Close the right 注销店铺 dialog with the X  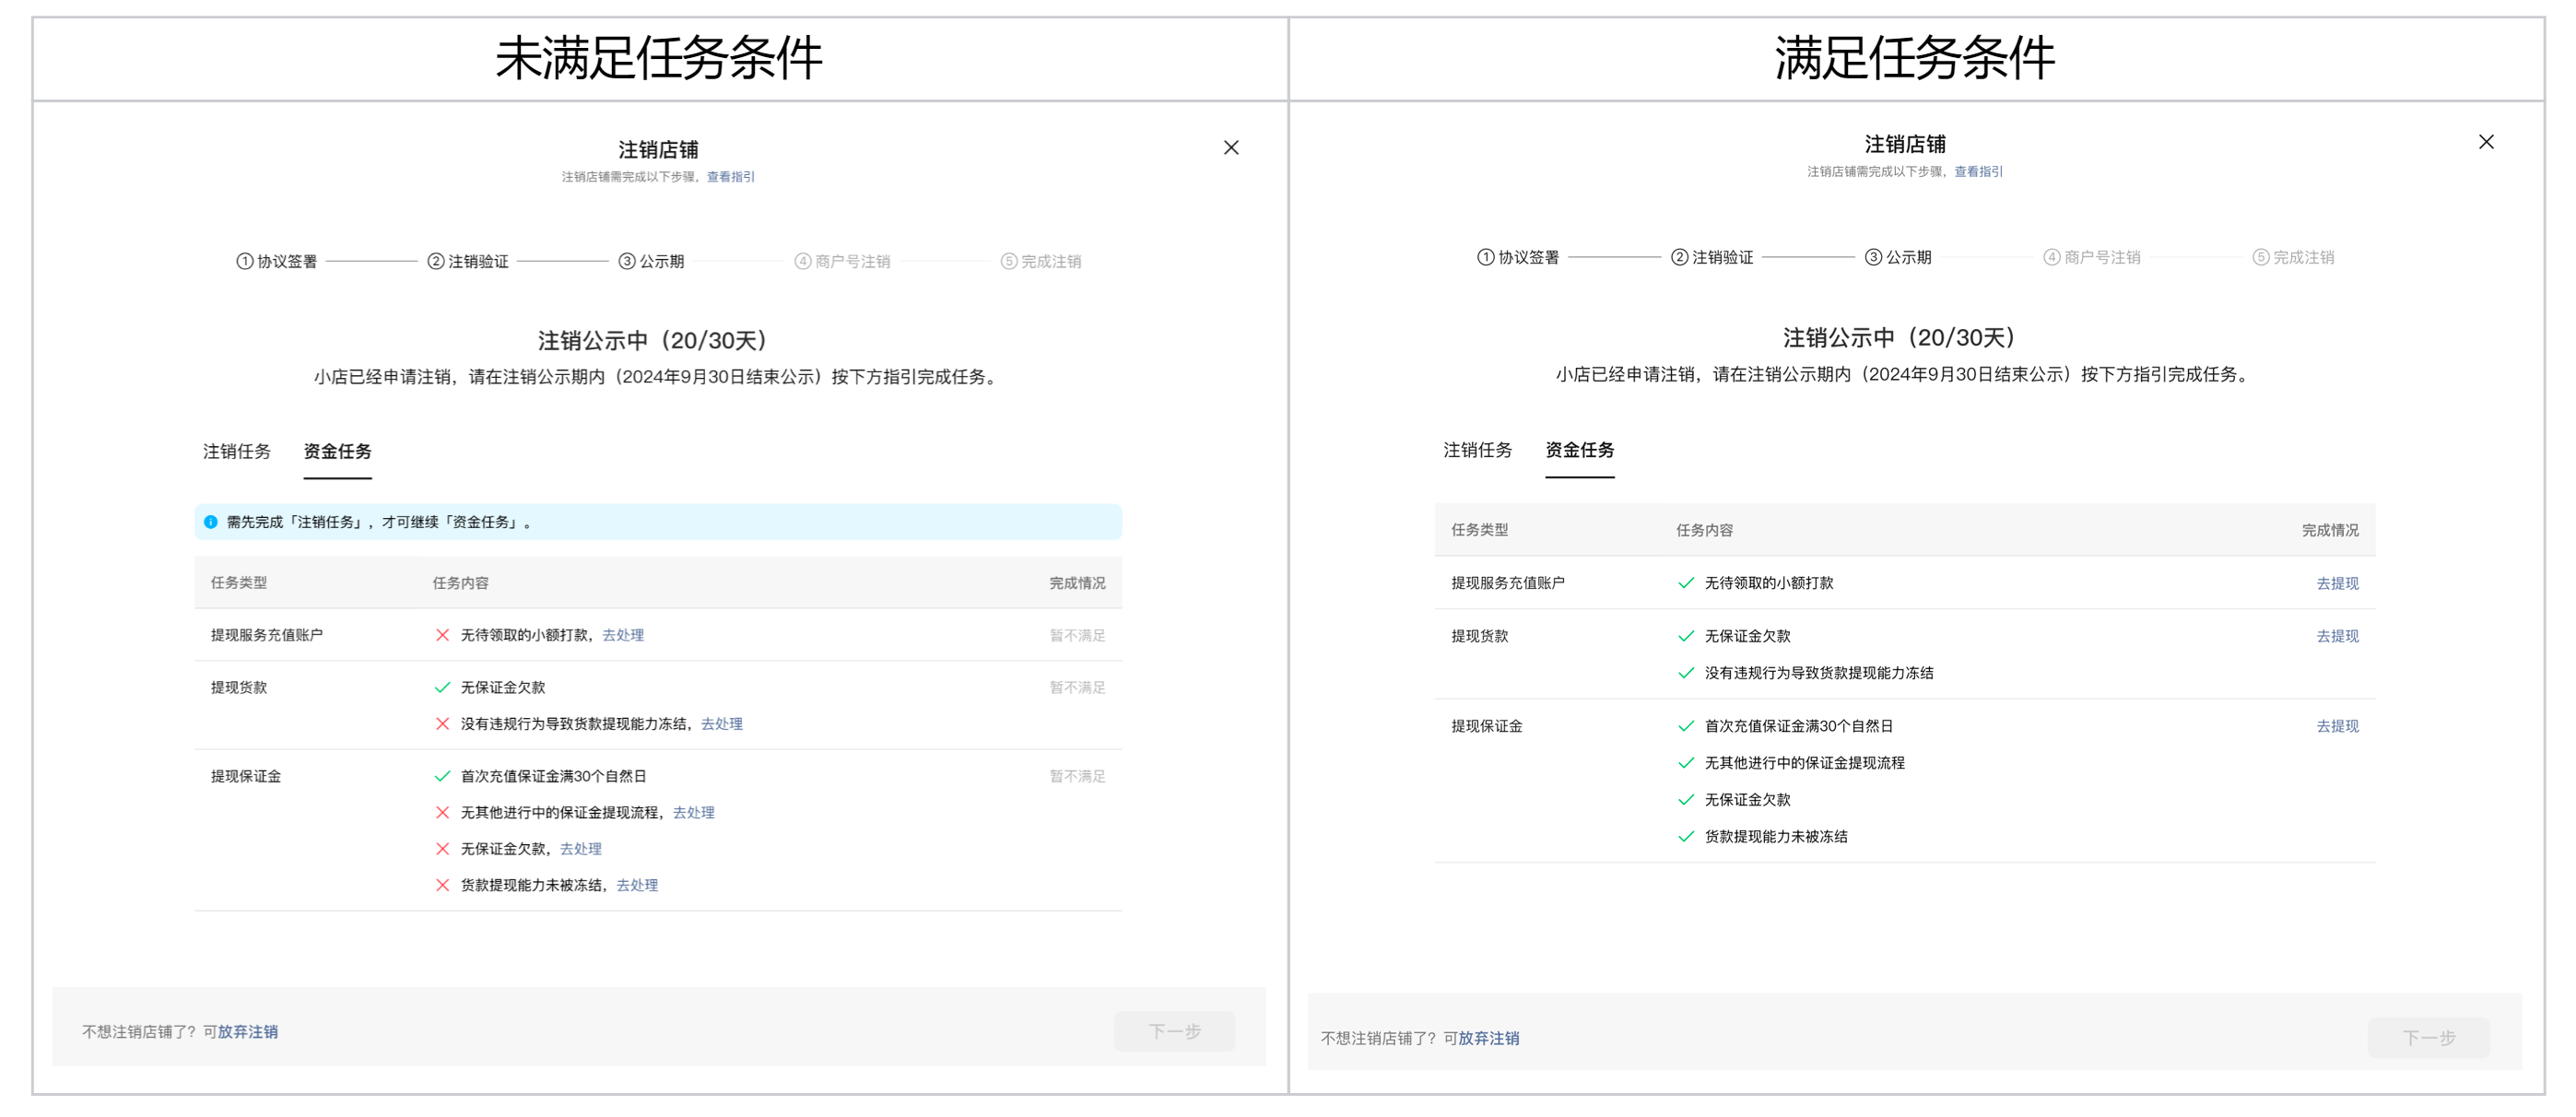click(2486, 142)
